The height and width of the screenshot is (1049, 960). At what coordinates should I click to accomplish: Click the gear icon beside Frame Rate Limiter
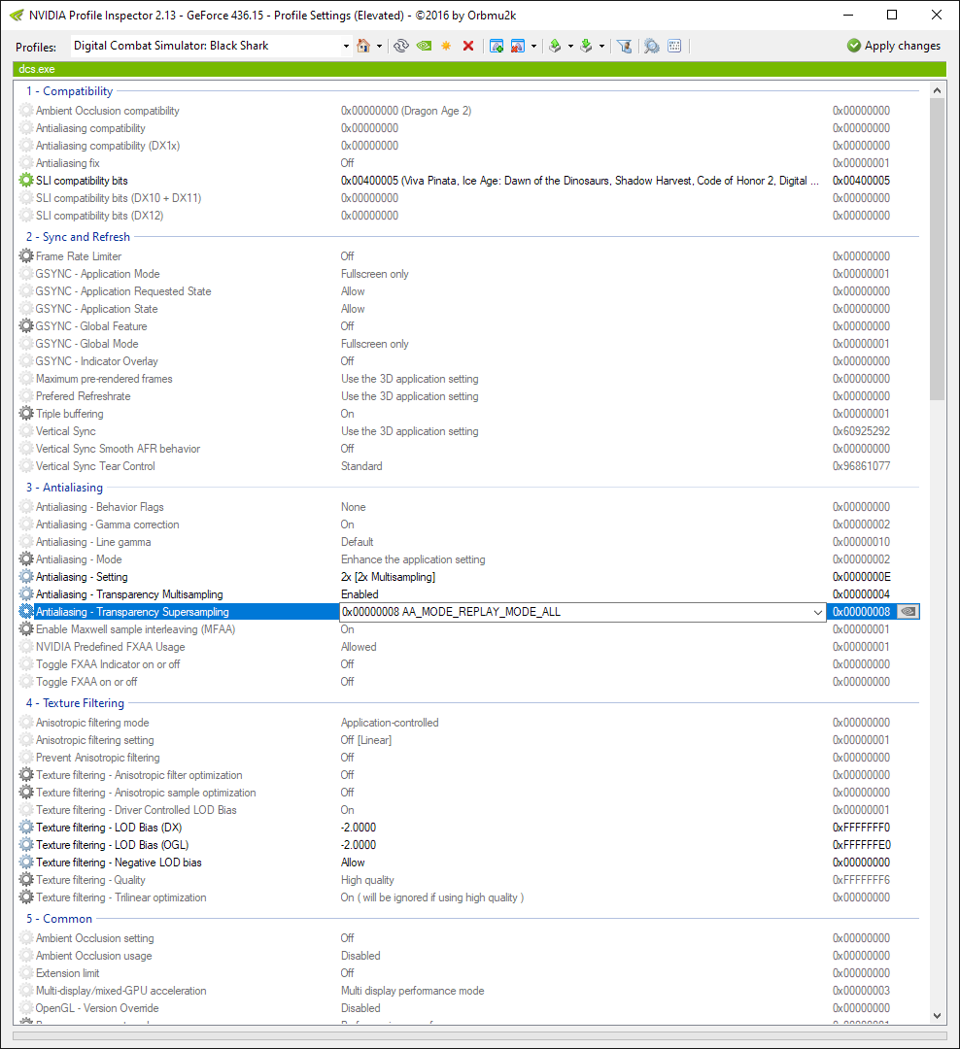(26, 256)
